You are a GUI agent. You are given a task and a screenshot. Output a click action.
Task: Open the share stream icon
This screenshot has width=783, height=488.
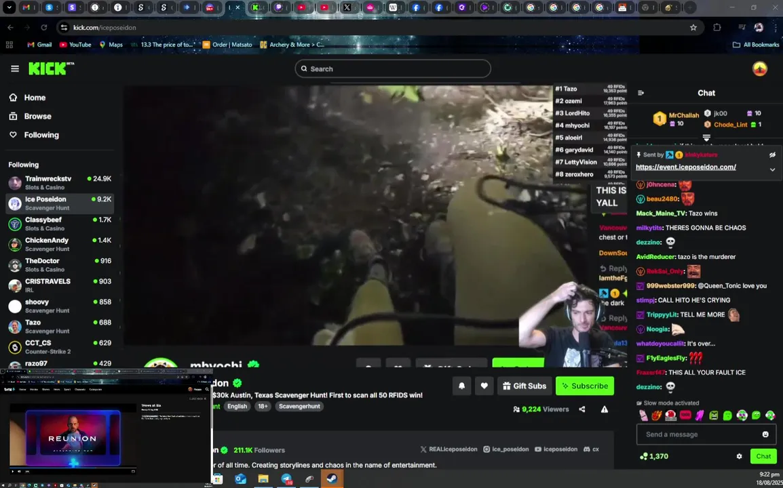pyautogui.click(x=581, y=409)
